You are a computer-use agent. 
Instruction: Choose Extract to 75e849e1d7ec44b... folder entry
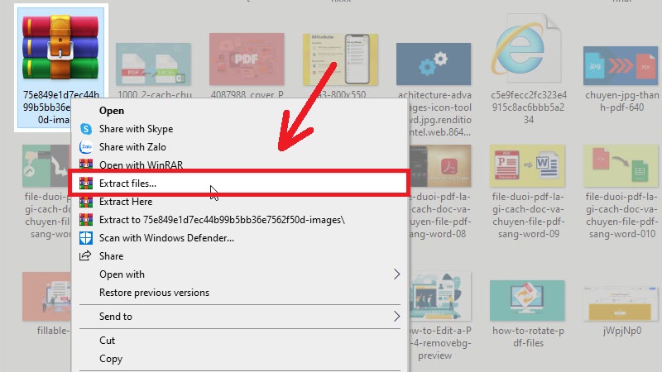pos(222,220)
